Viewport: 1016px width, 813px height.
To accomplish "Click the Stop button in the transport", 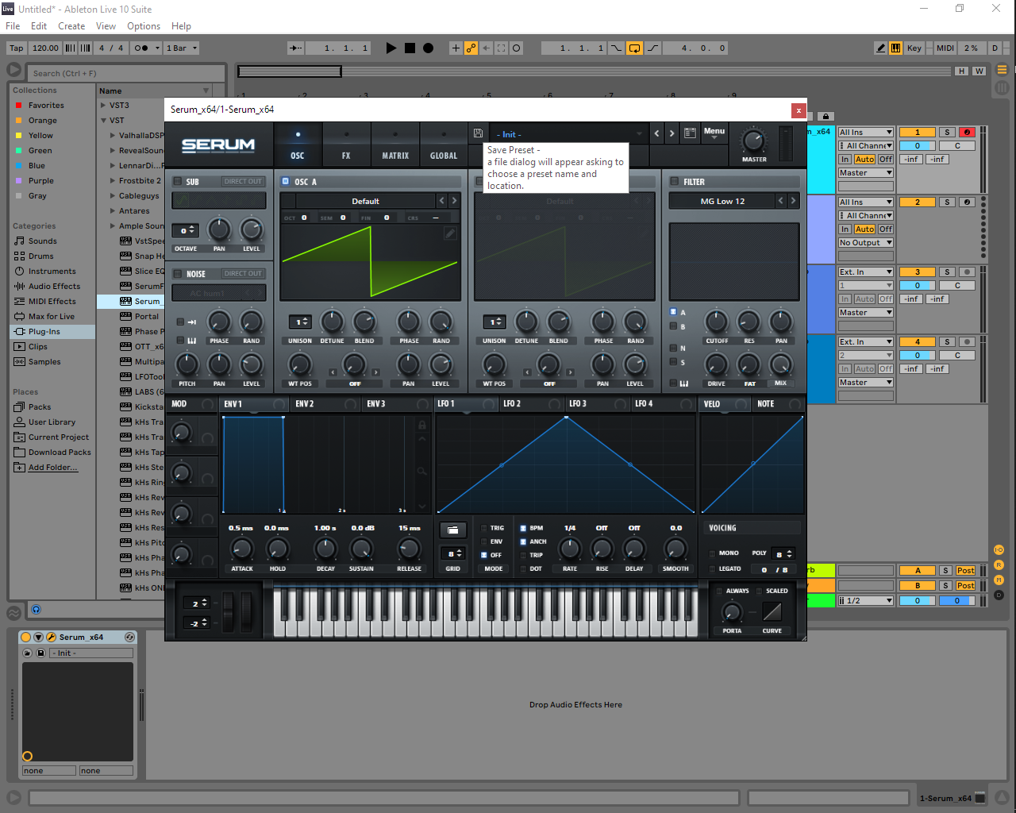I will 410,48.
